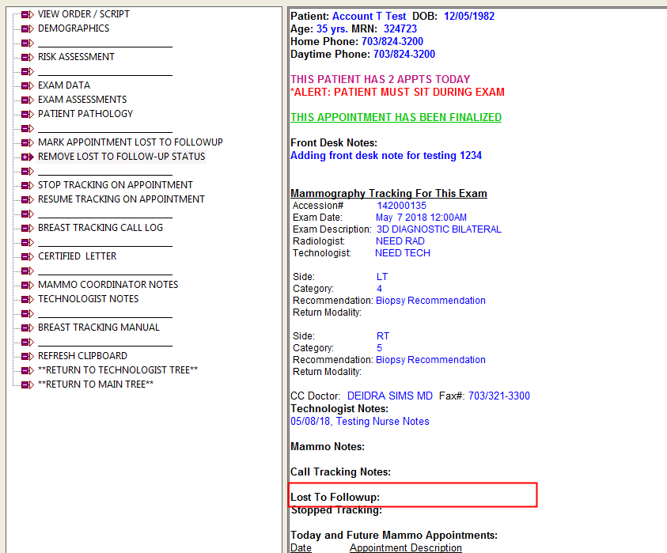Click the icon beside BREAST TRACKING MANUAL
Image resolution: width=667 pixels, height=553 pixels.
[x=27, y=328]
